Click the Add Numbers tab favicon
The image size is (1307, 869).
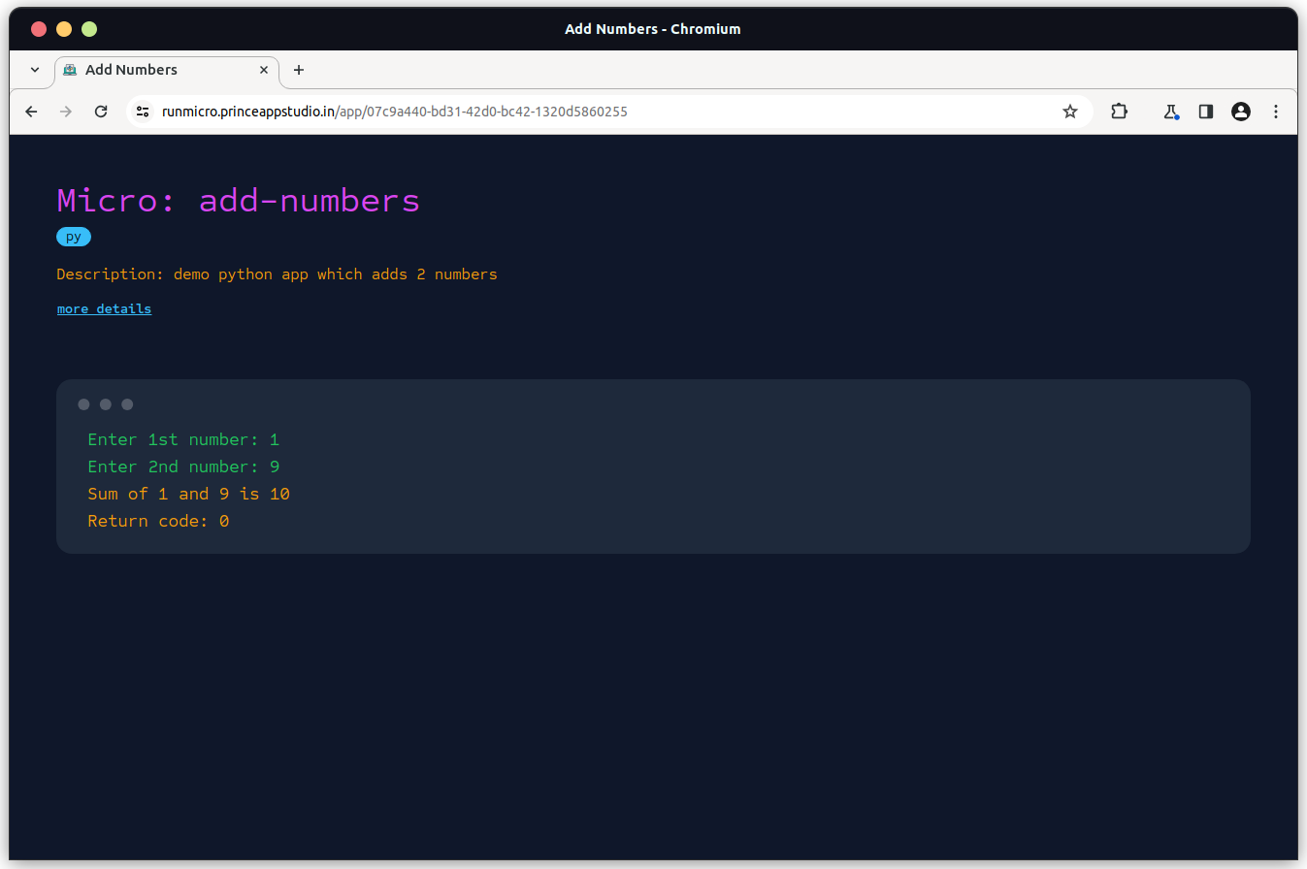click(x=70, y=70)
